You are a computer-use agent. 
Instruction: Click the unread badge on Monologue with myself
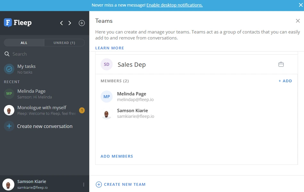(x=82, y=110)
